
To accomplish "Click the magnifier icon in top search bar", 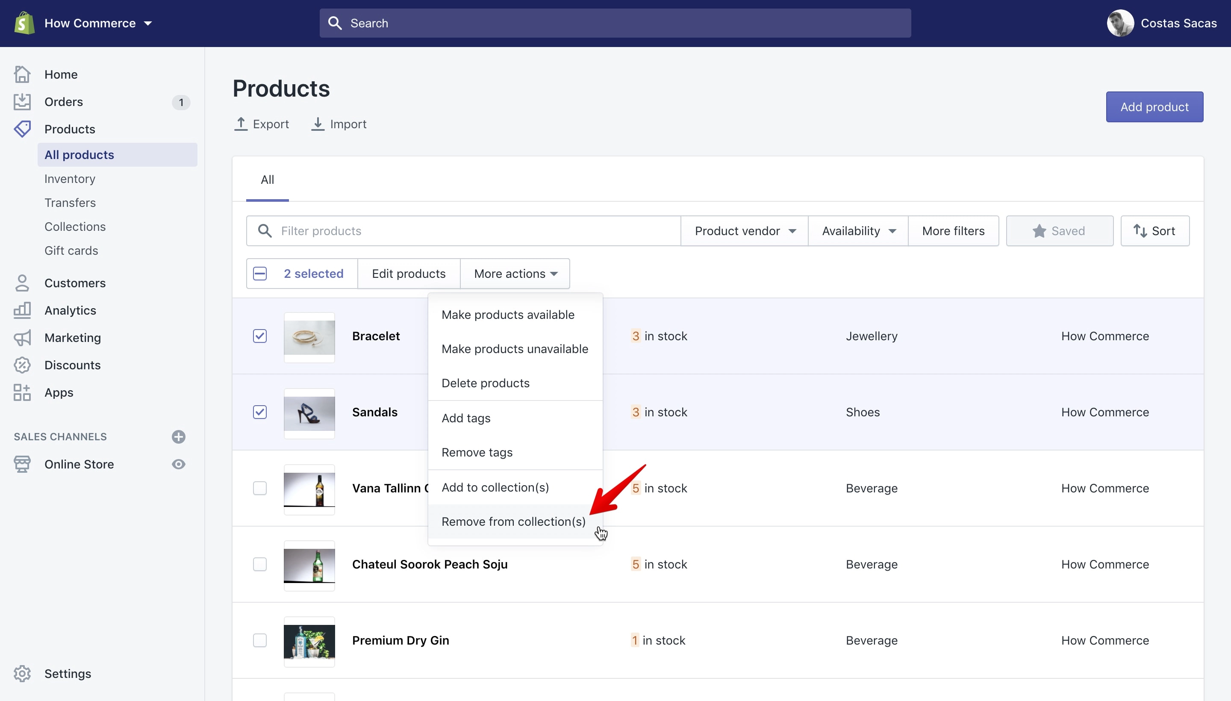I will click(335, 23).
